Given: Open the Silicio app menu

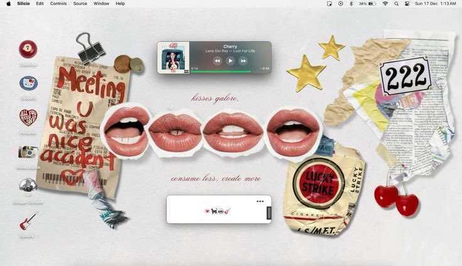Looking at the screenshot, I should point(24,4).
